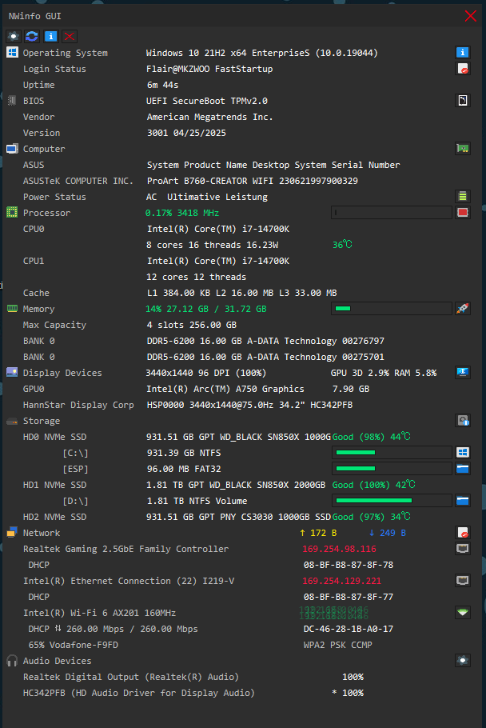The height and width of the screenshot is (728, 486).
Task: Click the red IP address 169.254.129.221
Action: coord(342,581)
